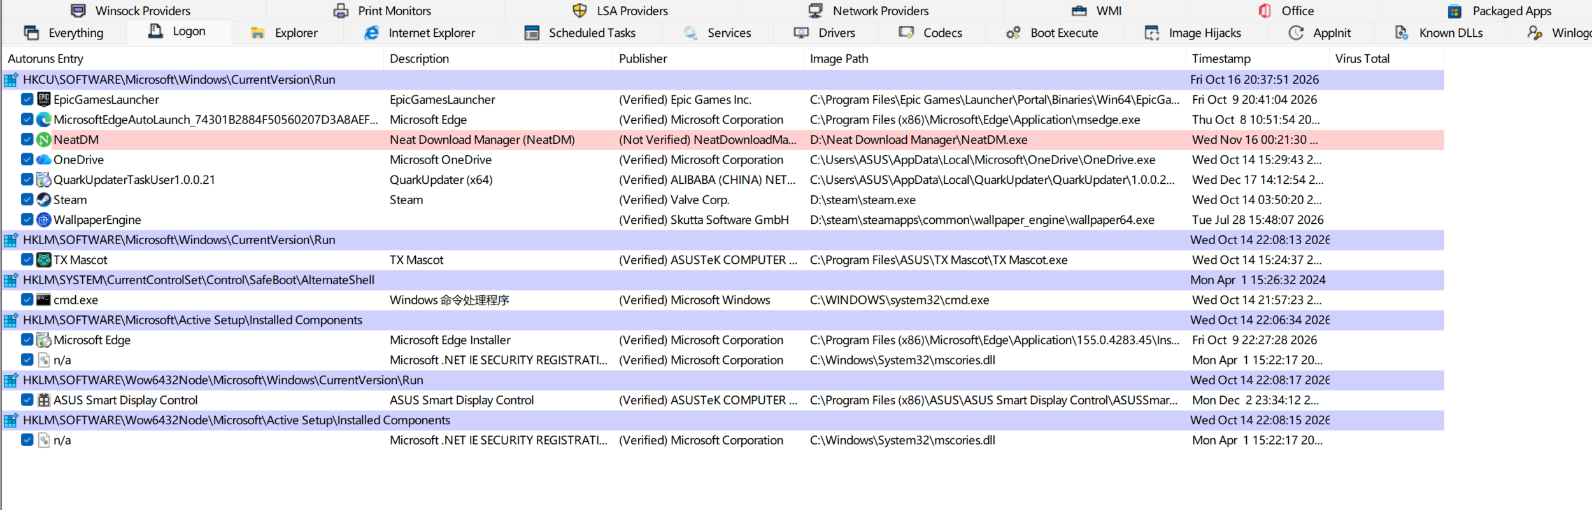Click the Virus Total column header
This screenshot has width=1592, height=510.
pos(1386,59)
